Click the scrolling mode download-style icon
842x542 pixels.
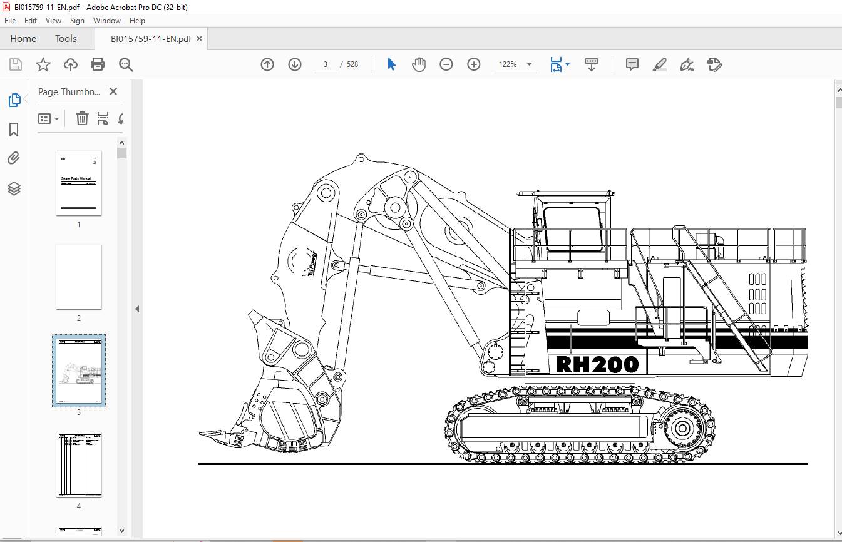click(592, 64)
